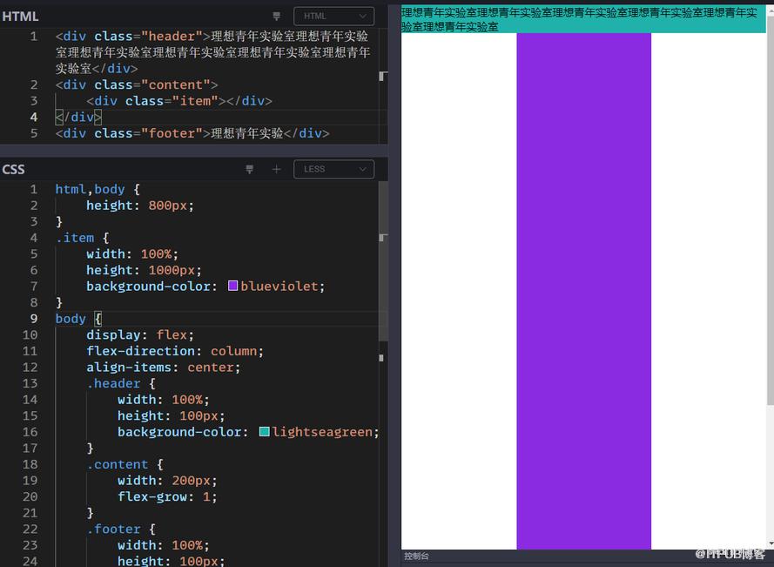Click the format brush icon in the HTML panel header
Screen dimensions: 774x567
point(277,17)
